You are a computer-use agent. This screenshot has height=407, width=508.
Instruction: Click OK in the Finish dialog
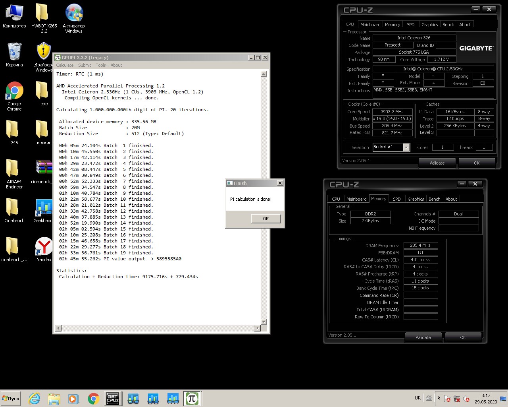pyautogui.click(x=266, y=219)
